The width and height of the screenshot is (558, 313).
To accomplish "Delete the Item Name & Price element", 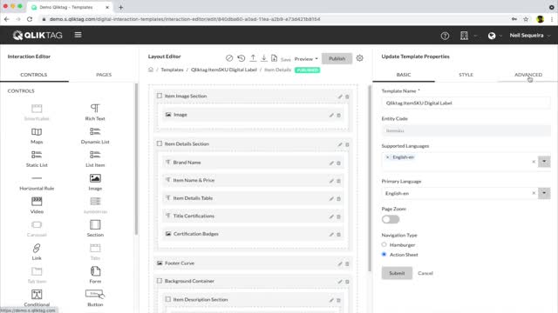I will (x=339, y=181).
